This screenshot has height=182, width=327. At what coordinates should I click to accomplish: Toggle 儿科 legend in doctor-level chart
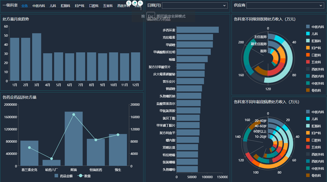pyautogui.click(x=308, y=33)
